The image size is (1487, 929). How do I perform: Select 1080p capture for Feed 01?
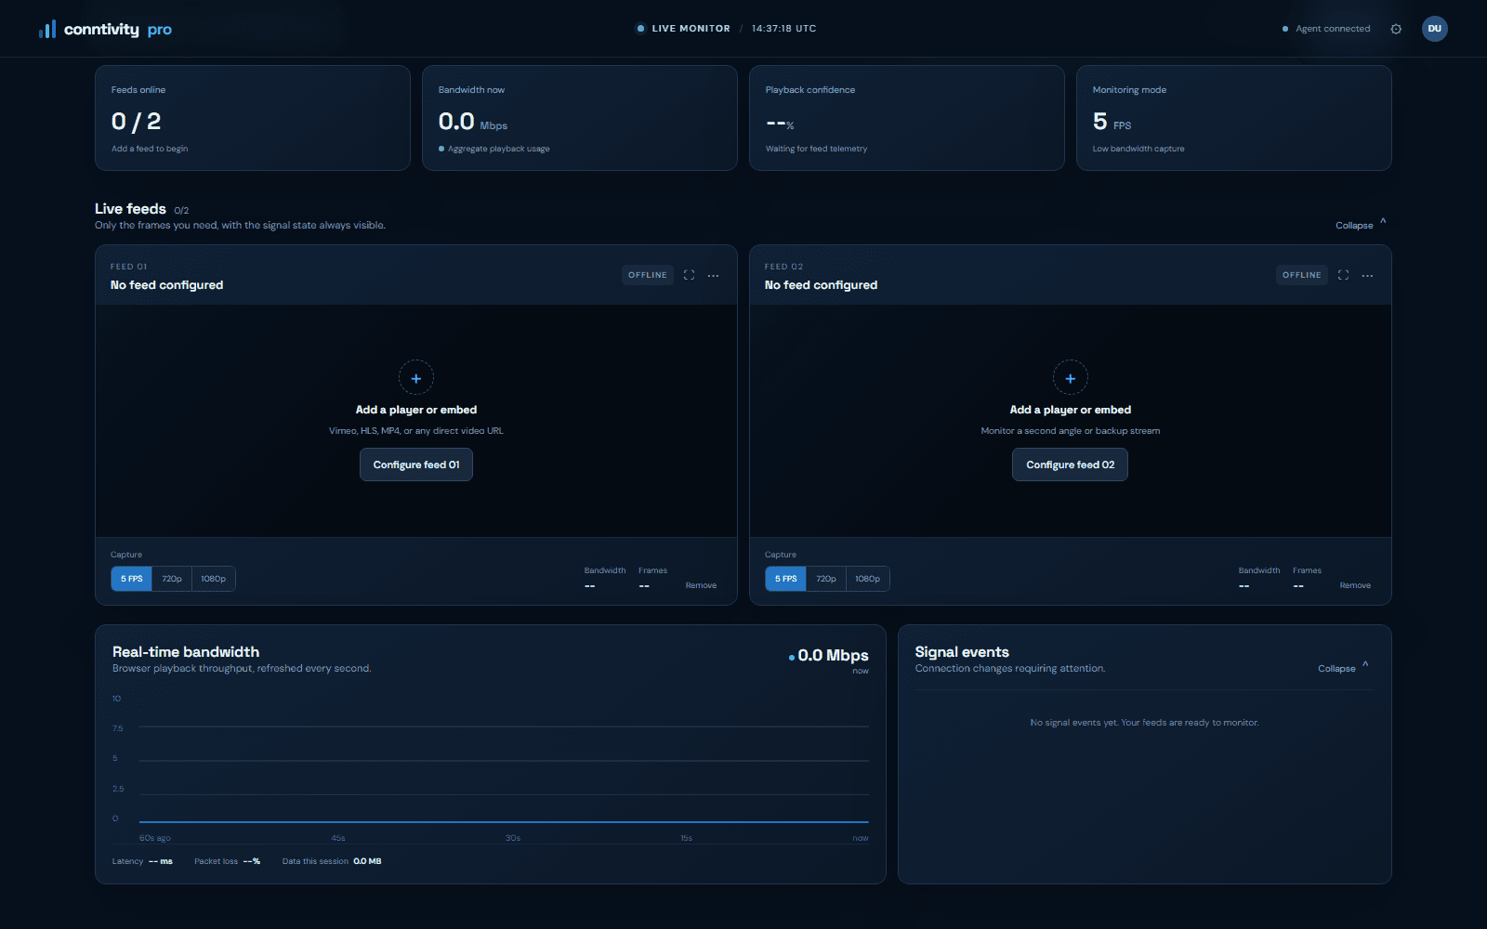pos(214,579)
